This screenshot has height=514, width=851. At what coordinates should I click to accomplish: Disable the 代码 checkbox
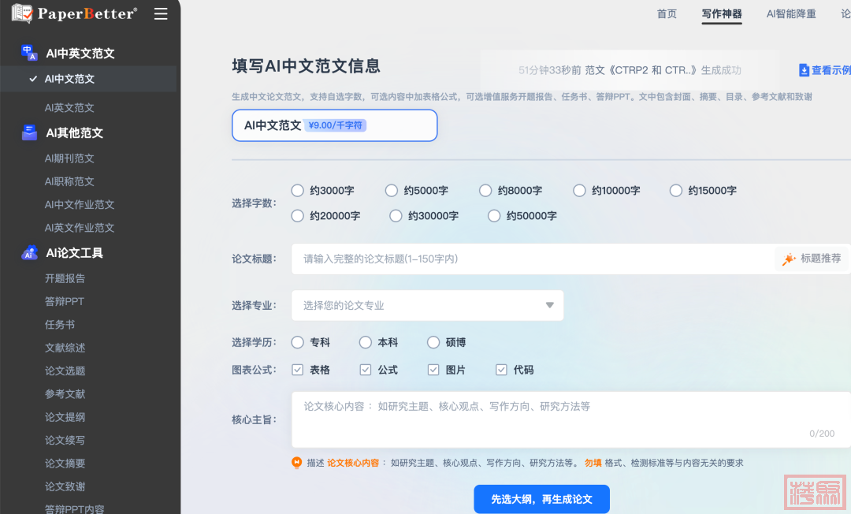click(501, 370)
